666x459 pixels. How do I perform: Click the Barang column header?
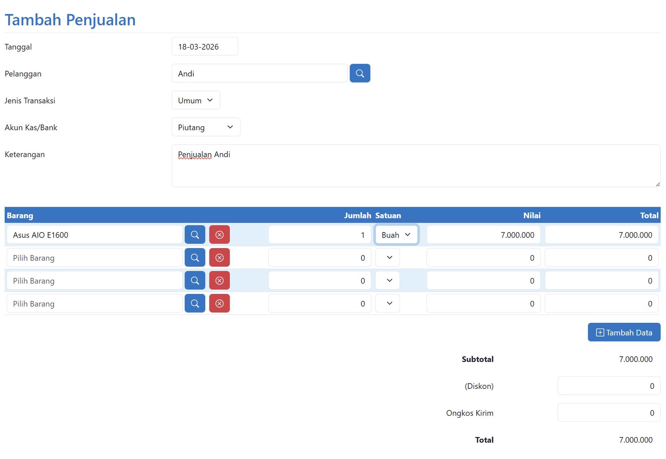tap(20, 215)
